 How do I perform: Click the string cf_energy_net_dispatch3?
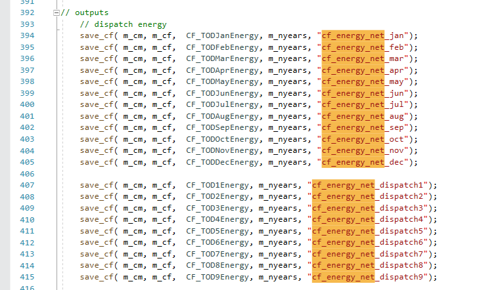[367, 208]
